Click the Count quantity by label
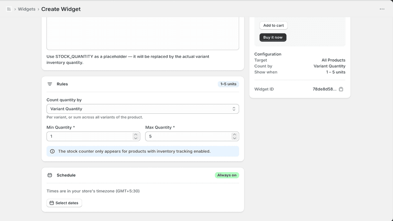Viewport: 393px width, 221px height. click(64, 100)
